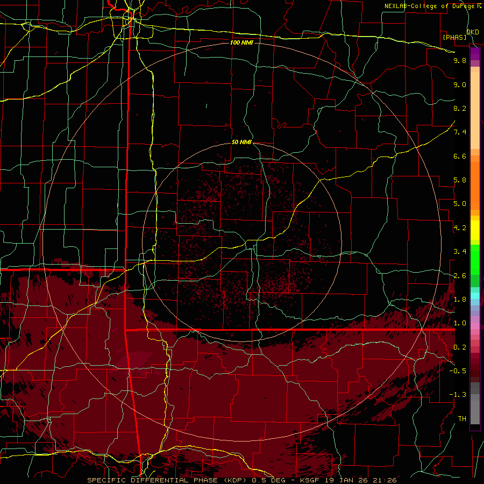
Task: Click the [PHAS] scale header
Action: [x=454, y=37]
